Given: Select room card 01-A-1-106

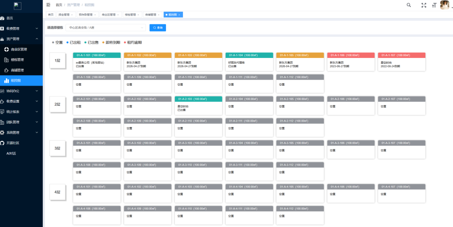Looking at the screenshot, I should coord(351,62).
